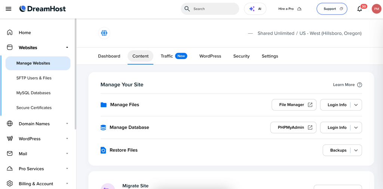
Task: Open the Settings tab
Action: pos(270,56)
